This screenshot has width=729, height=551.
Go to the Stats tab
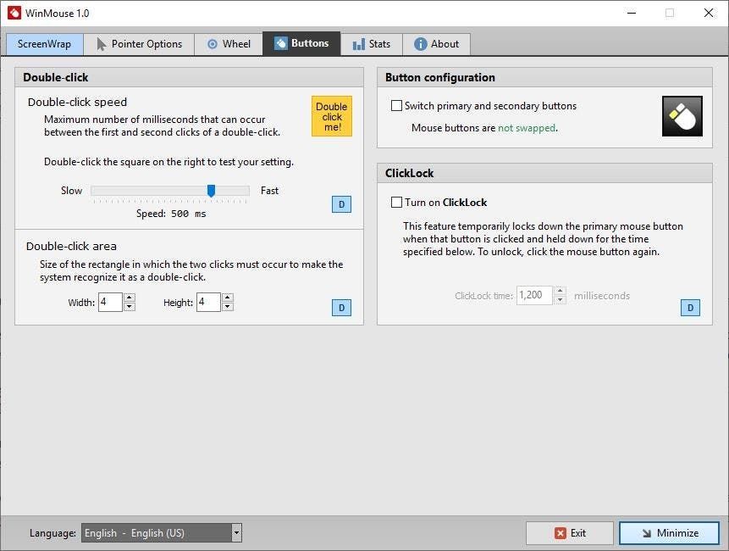[x=372, y=44]
